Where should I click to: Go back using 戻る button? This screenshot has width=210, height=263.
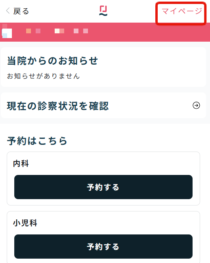pyautogui.click(x=17, y=11)
